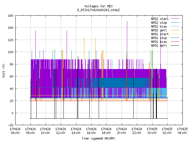188x141 pixels.
Task: Click the y-axis tick value '-20'
Action: click(11, 125)
